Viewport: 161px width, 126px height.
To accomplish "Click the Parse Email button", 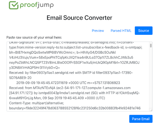I will [141, 119].
